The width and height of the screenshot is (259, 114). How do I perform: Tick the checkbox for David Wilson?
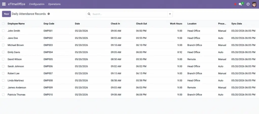point(3,59)
